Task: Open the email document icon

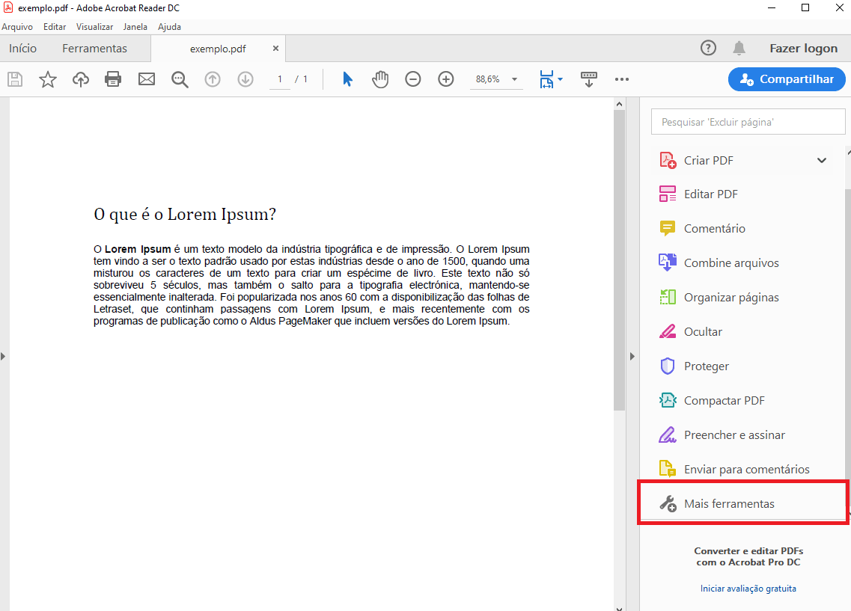Action: point(146,79)
